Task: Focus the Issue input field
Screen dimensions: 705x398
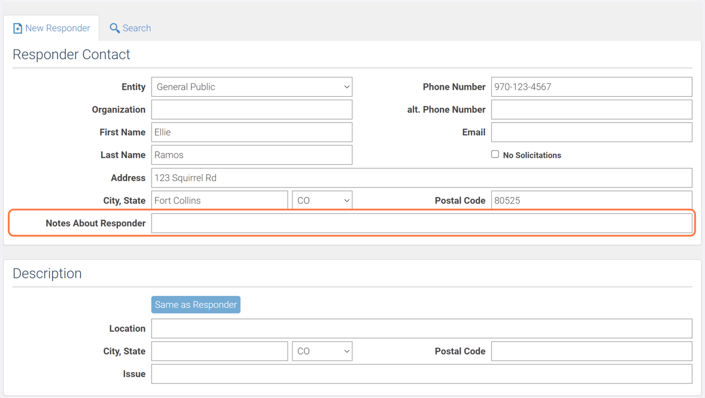Action: click(422, 374)
